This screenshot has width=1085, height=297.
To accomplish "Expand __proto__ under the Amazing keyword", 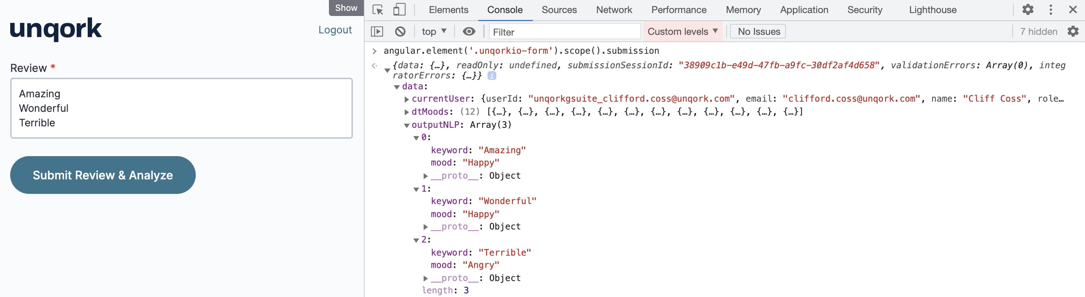I will [x=425, y=176].
